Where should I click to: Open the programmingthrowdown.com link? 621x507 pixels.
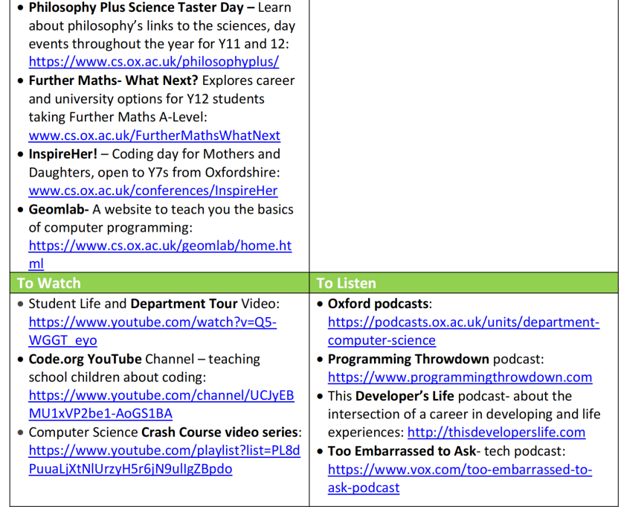point(460,377)
